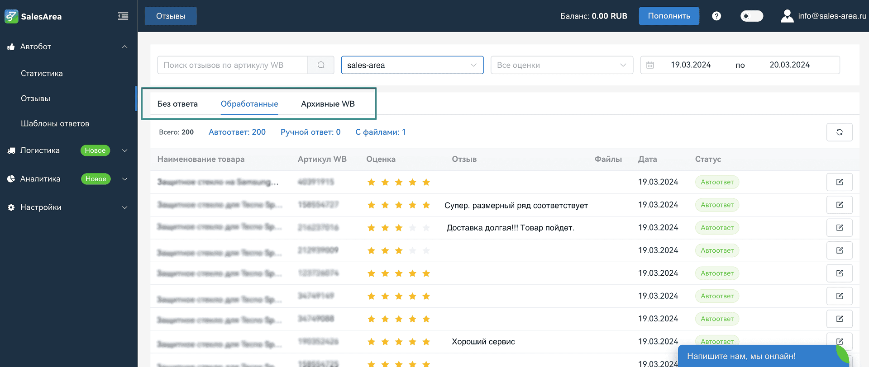Click the truck icon next to Логистика
The width and height of the screenshot is (869, 367).
point(11,151)
